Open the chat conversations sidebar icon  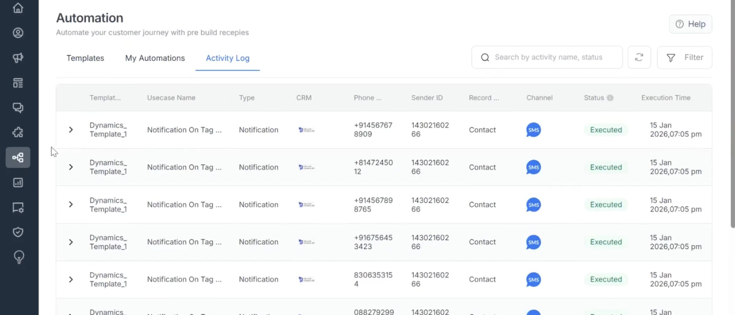coord(18,108)
